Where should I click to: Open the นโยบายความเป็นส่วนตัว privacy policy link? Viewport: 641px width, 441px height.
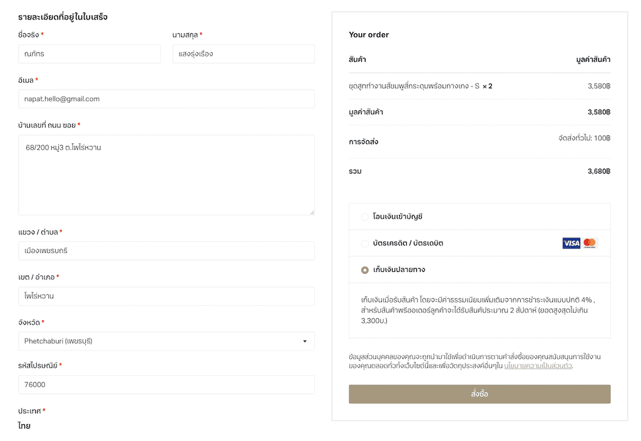pos(538,366)
